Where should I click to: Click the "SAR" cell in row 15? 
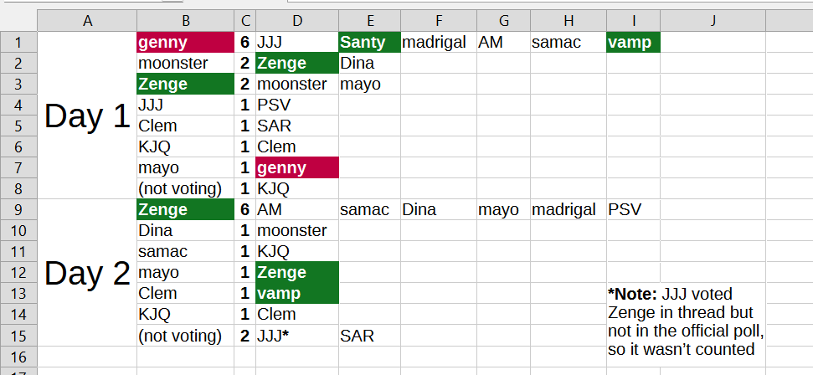(369, 336)
